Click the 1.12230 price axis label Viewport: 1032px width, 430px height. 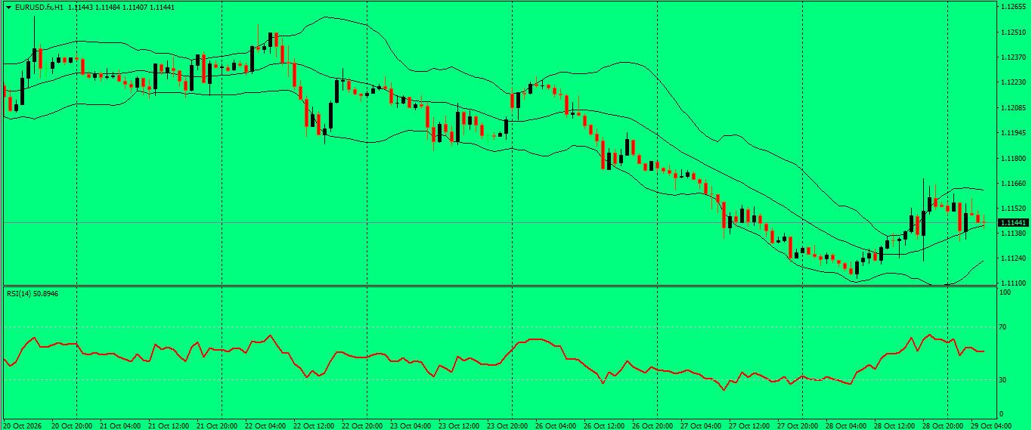point(1012,82)
